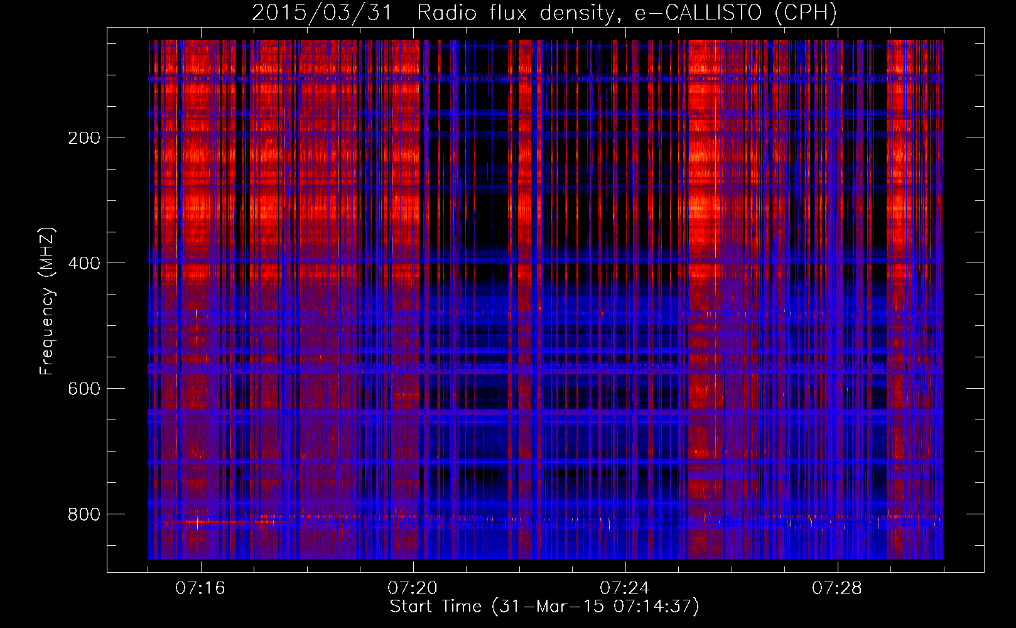Click the 800 frequency tick label

tap(84, 514)
